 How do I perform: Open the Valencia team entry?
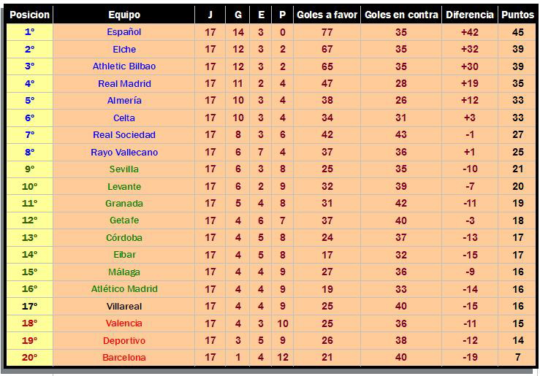tap(124, 323)
